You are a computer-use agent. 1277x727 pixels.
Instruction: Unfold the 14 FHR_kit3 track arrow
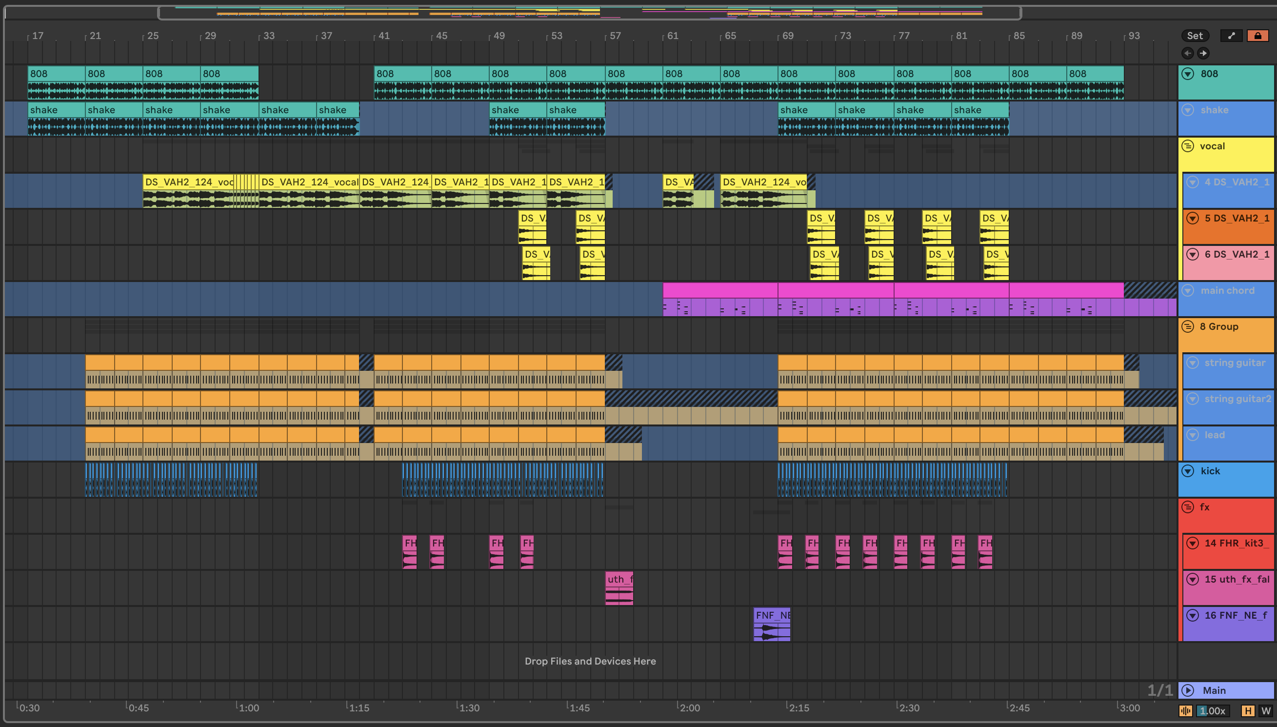(1193, 543)
